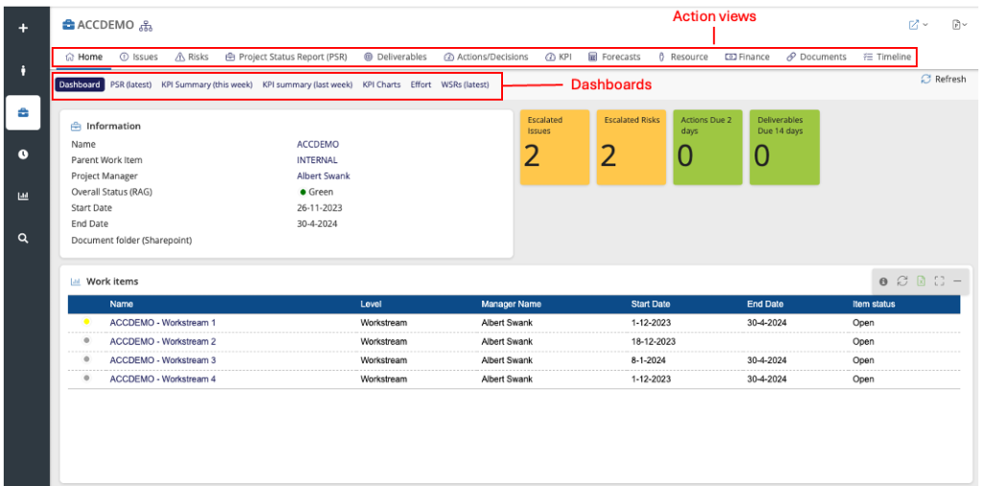
Task: Select the KPI Charts dashboard
Action: (381, 85)
